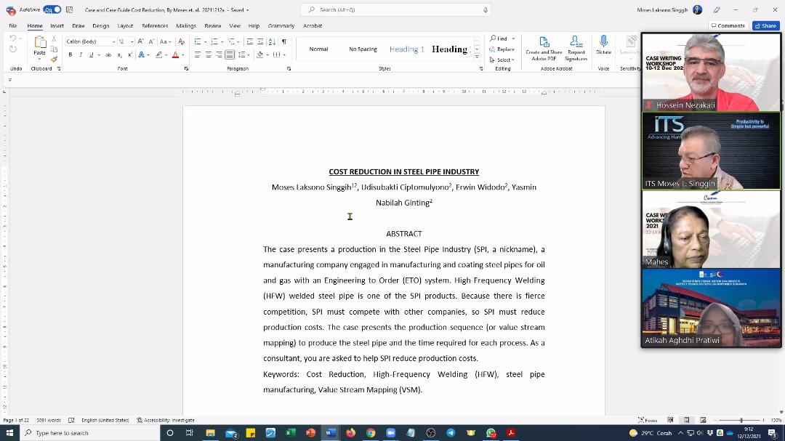
Task: Toggle Center alignment
Action: click(209, 55)
